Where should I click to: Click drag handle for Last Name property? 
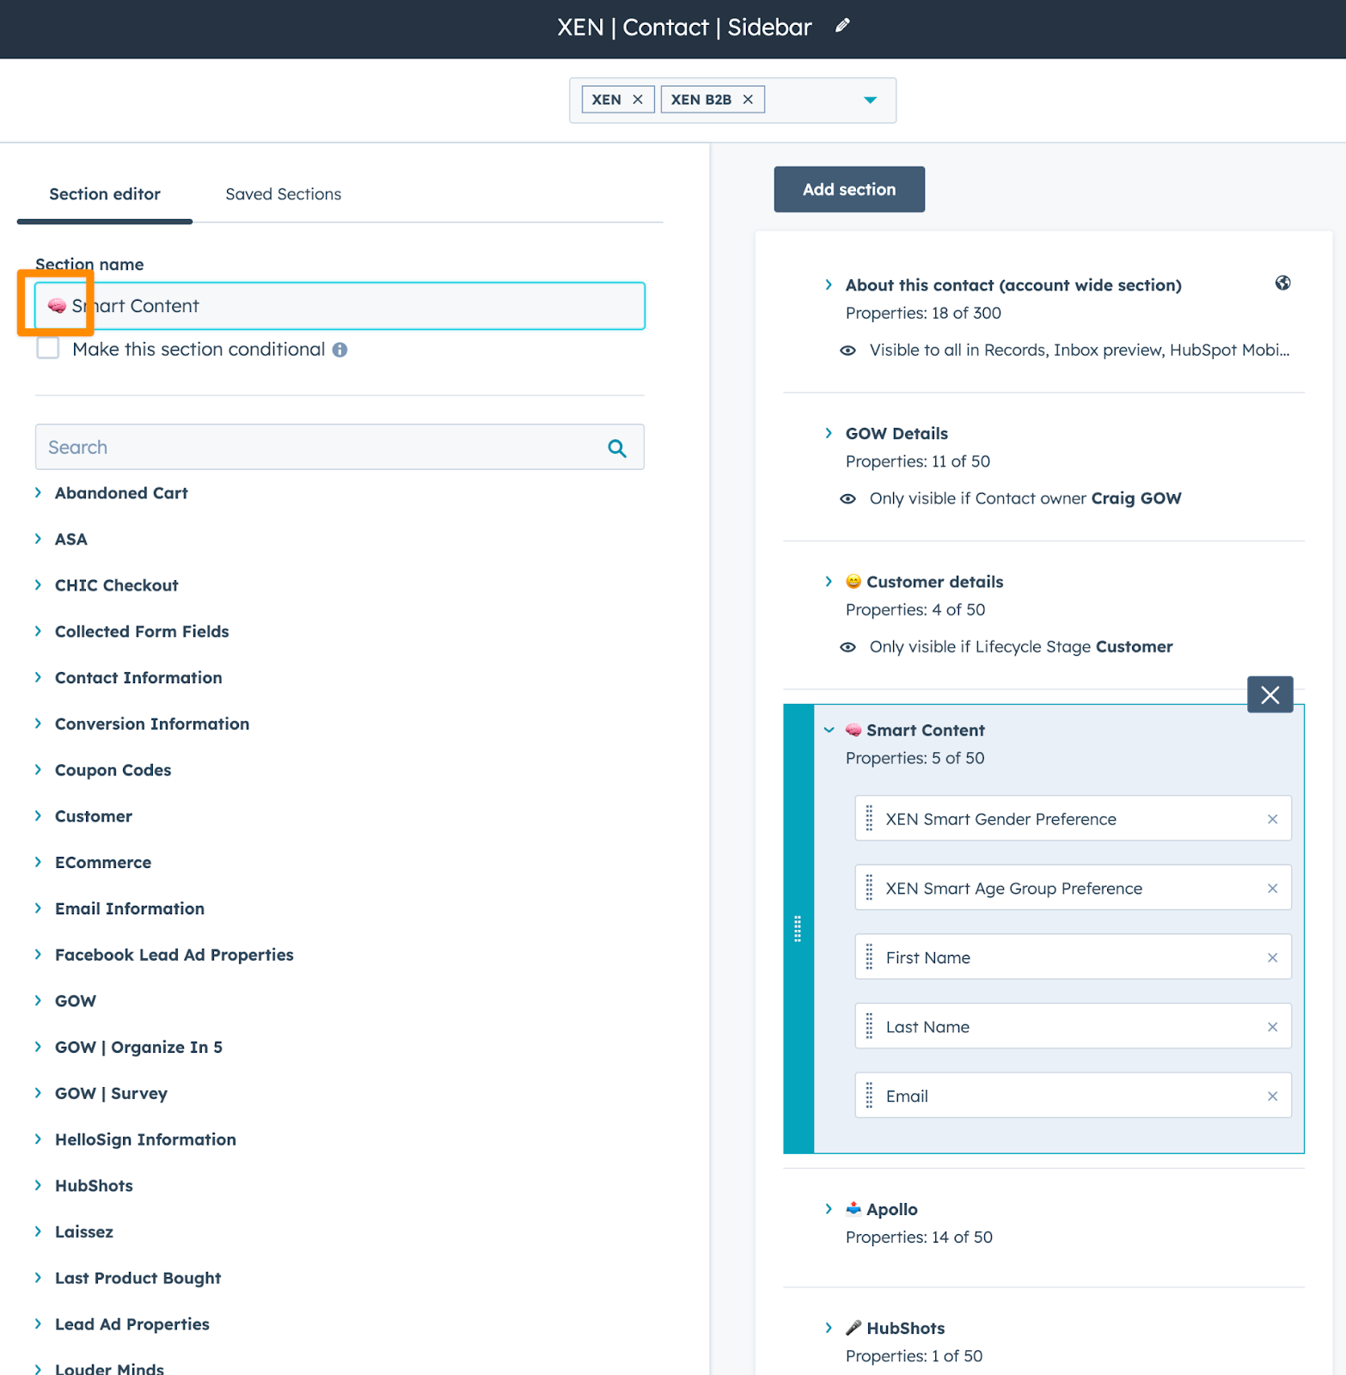pyautogui.click(x=869, y=1027)
